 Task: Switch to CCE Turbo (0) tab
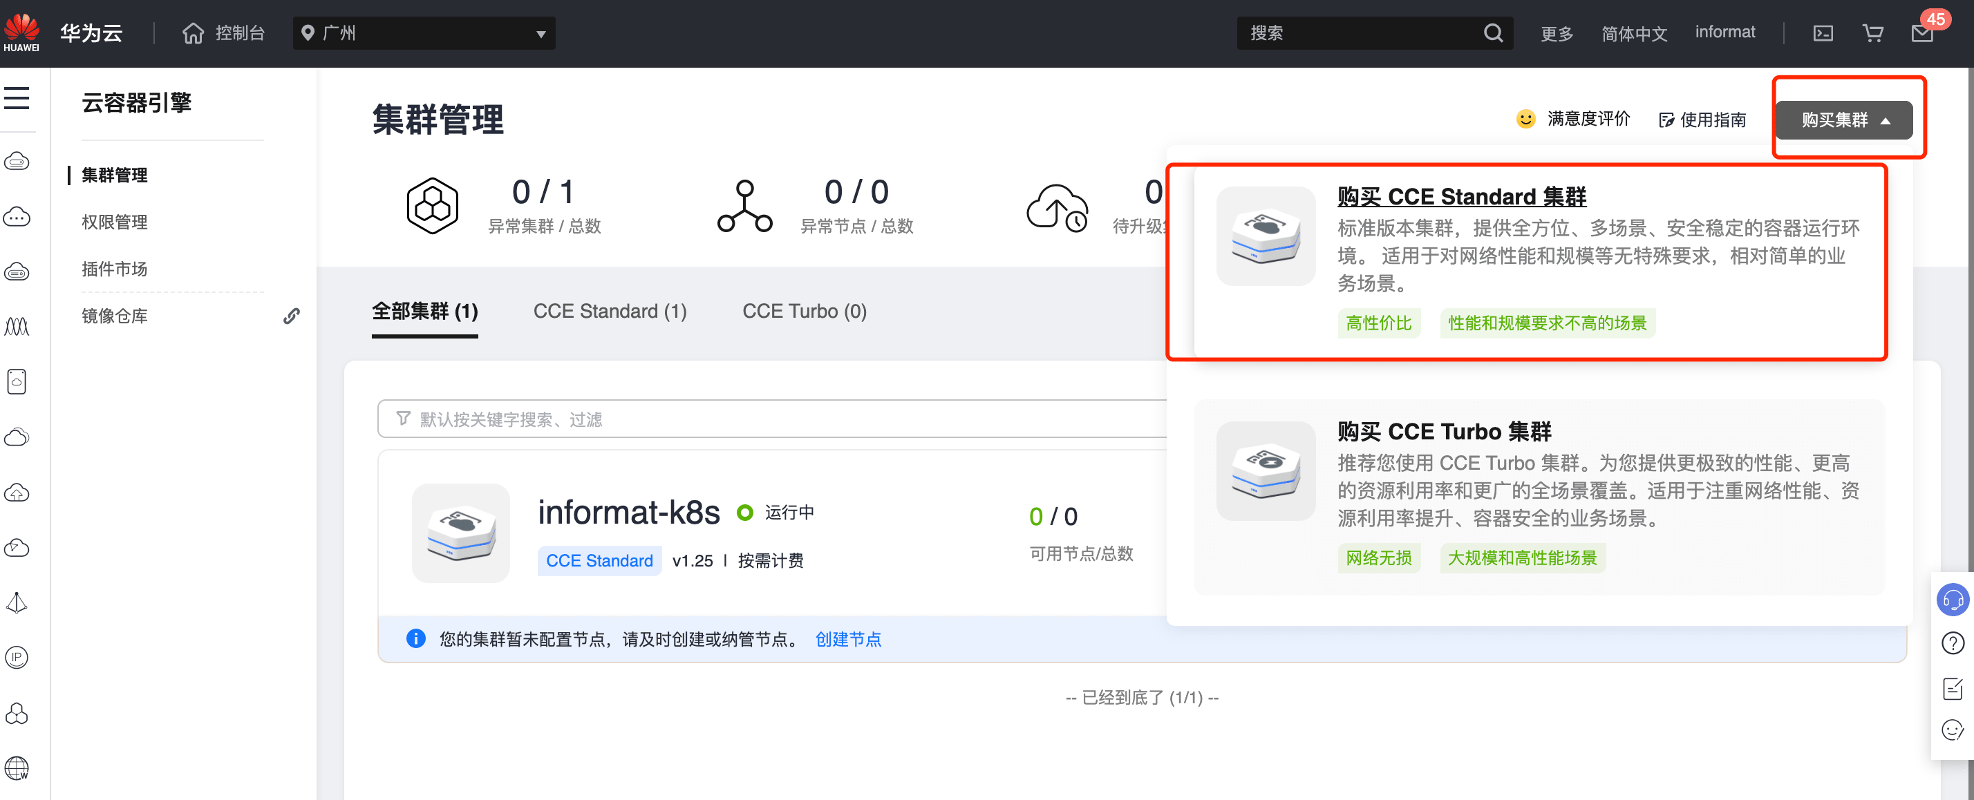805,311
